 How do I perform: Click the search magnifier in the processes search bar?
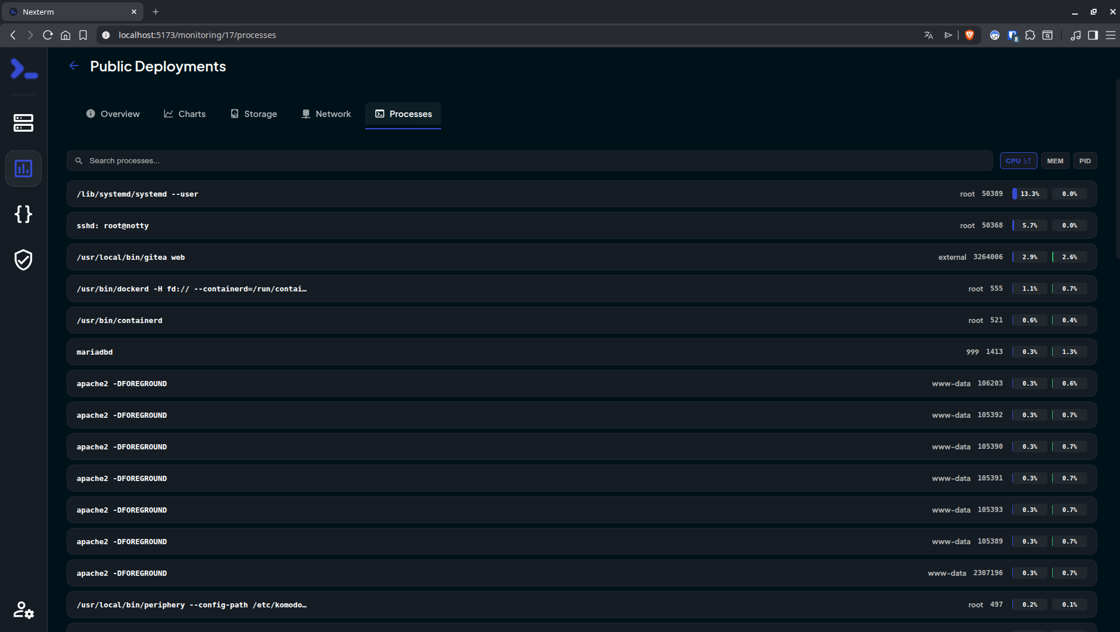[x=79, y=160]
